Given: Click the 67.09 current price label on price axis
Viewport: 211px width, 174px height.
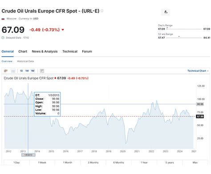Looking at the screenshot, I should (x=200, y=116).
